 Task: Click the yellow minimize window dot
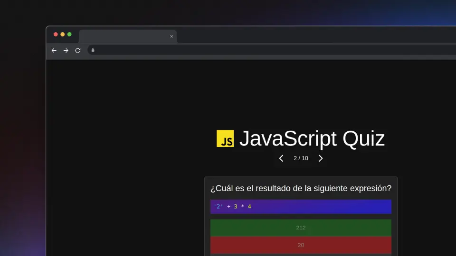click(63, 34)
